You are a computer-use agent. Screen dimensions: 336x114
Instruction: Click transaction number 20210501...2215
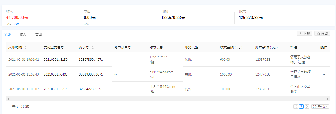[56, 89]
